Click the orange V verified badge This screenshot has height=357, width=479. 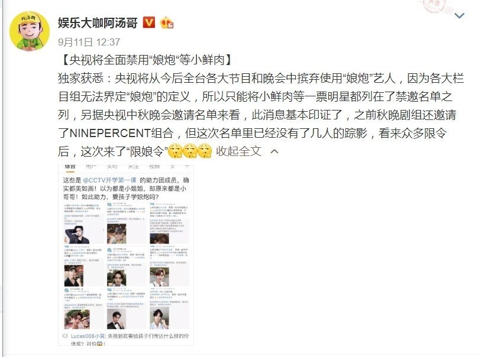149,22
